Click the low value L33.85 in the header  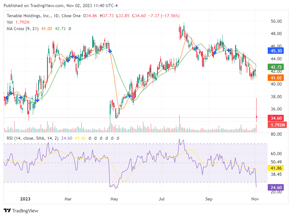coord(123,16)
